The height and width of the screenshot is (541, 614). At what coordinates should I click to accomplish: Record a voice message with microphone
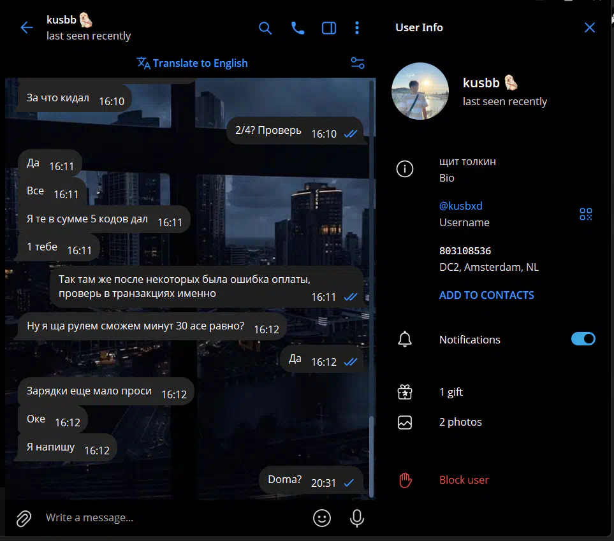356,518
